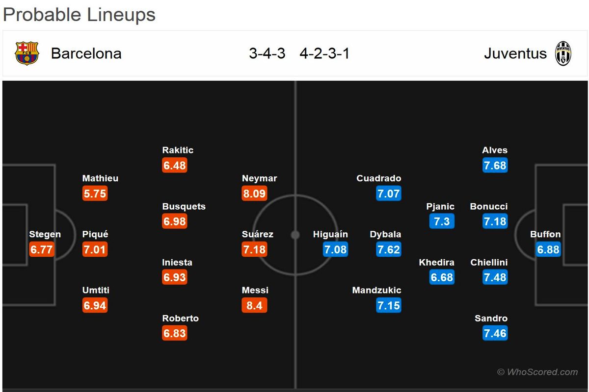Open the Barcelona team name link
The width and height of the screenshot is (589, 392).
click(86, 53)
